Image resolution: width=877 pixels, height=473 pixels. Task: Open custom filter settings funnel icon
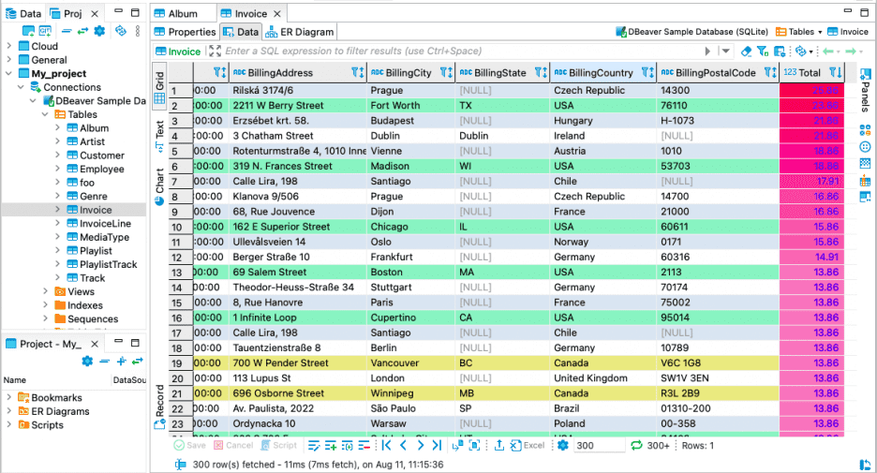click(764, 52)
